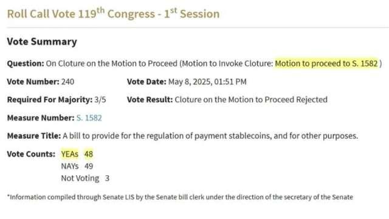Click the Vote Result Rejected text

click(251, 100)
